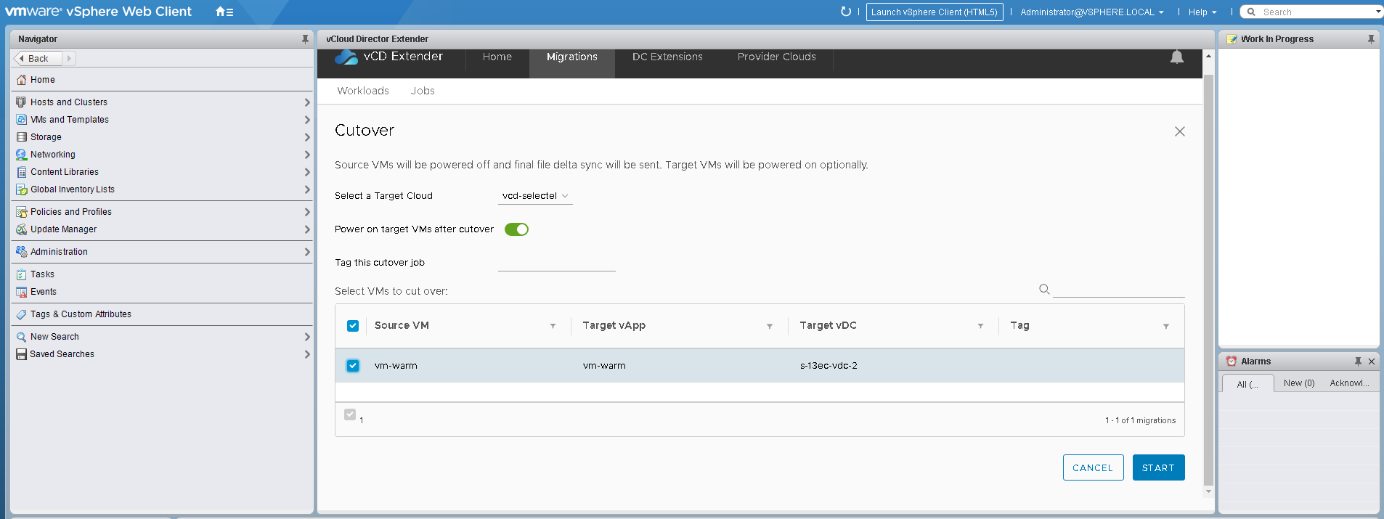Screen dimensions: 1384x519
Task: Pin the Work In Progress panel
Action: point(1371,39)
